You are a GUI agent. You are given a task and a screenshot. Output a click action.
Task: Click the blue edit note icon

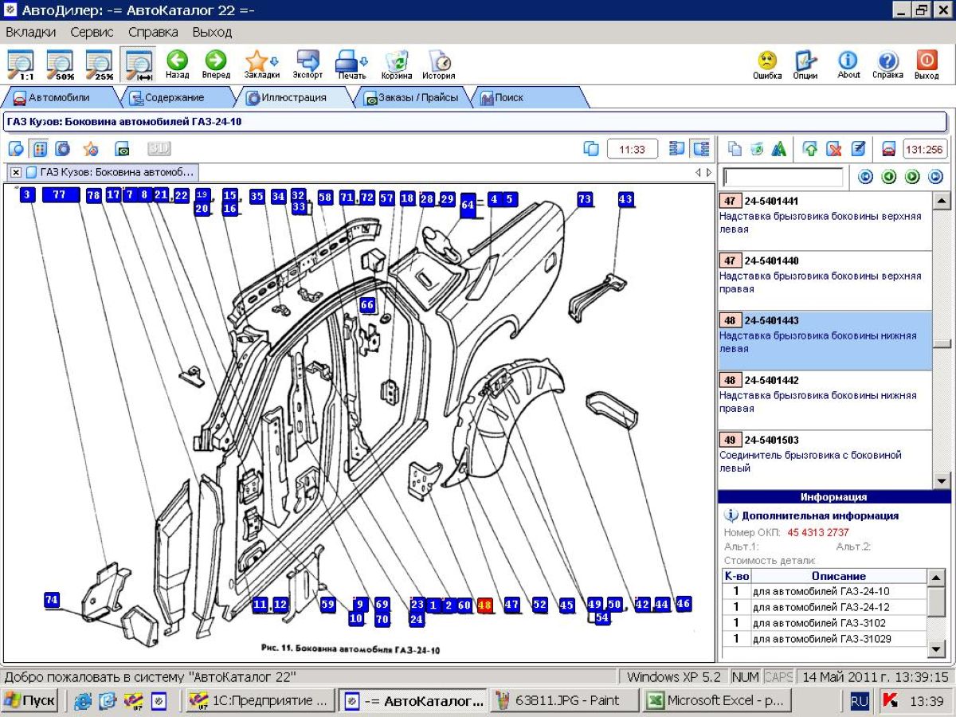click(858, 149)
